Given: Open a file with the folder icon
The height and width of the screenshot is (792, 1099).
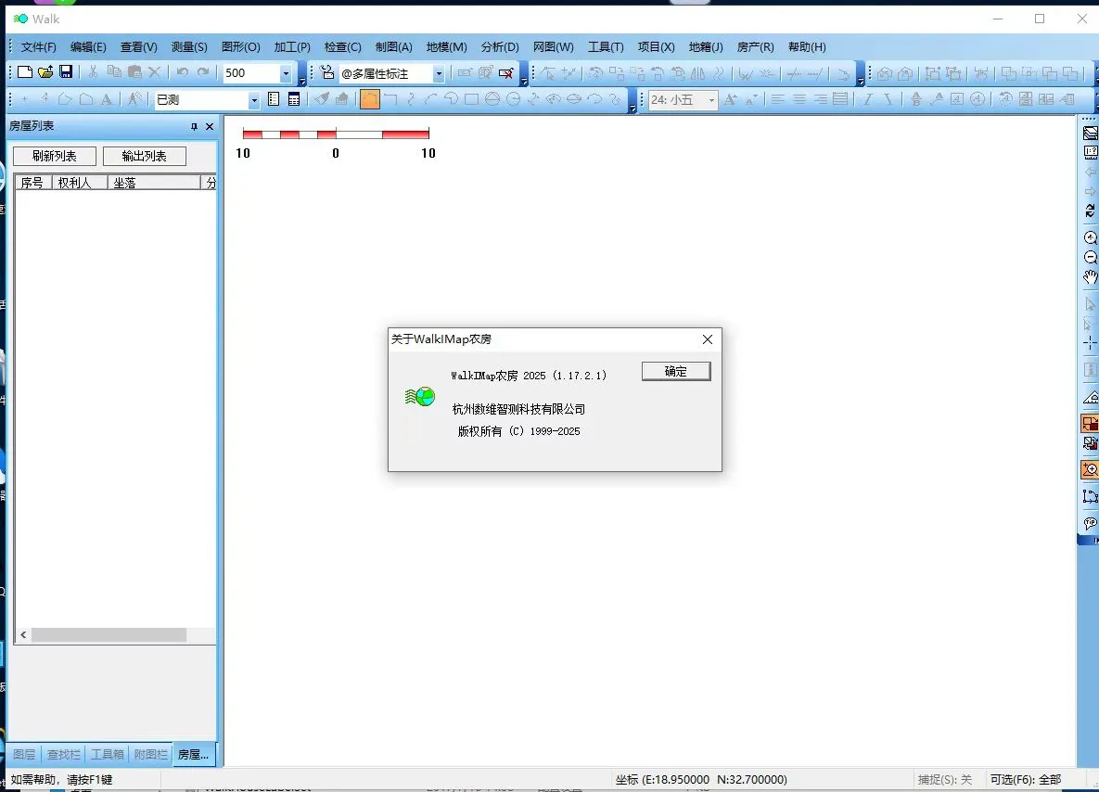Looking at the screenshot, I should (x=45, y=72).
